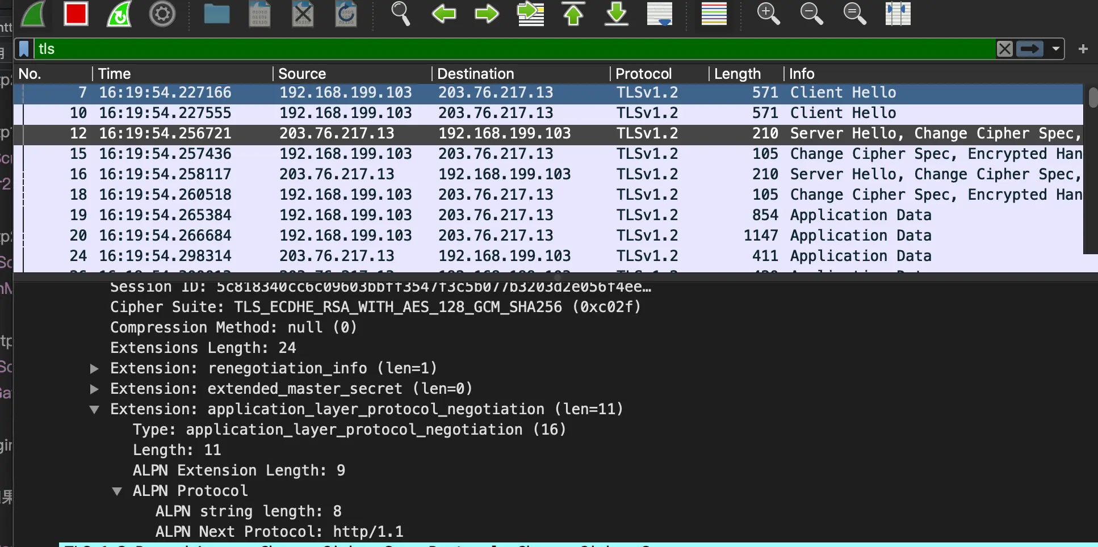Go to specified packet icon
The width and height of the screenshot is (1098, 547).
pyautogui.click(x=530, y=14)
